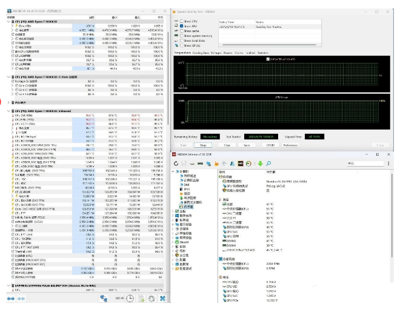
Task: Enable the Stress GPU(s) checkbox
Action: click(182, 45)
